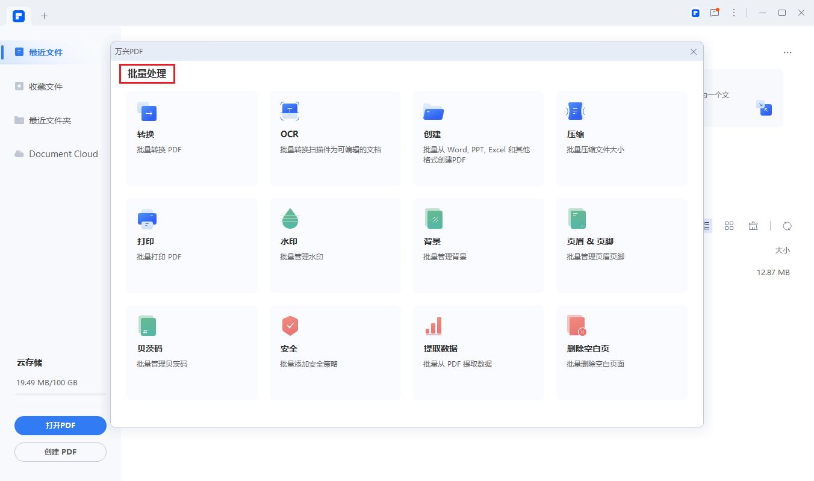Click the 打开PDF button

click(x=60, y=426)
